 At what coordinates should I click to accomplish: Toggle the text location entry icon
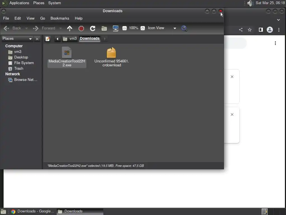(47, 39)
